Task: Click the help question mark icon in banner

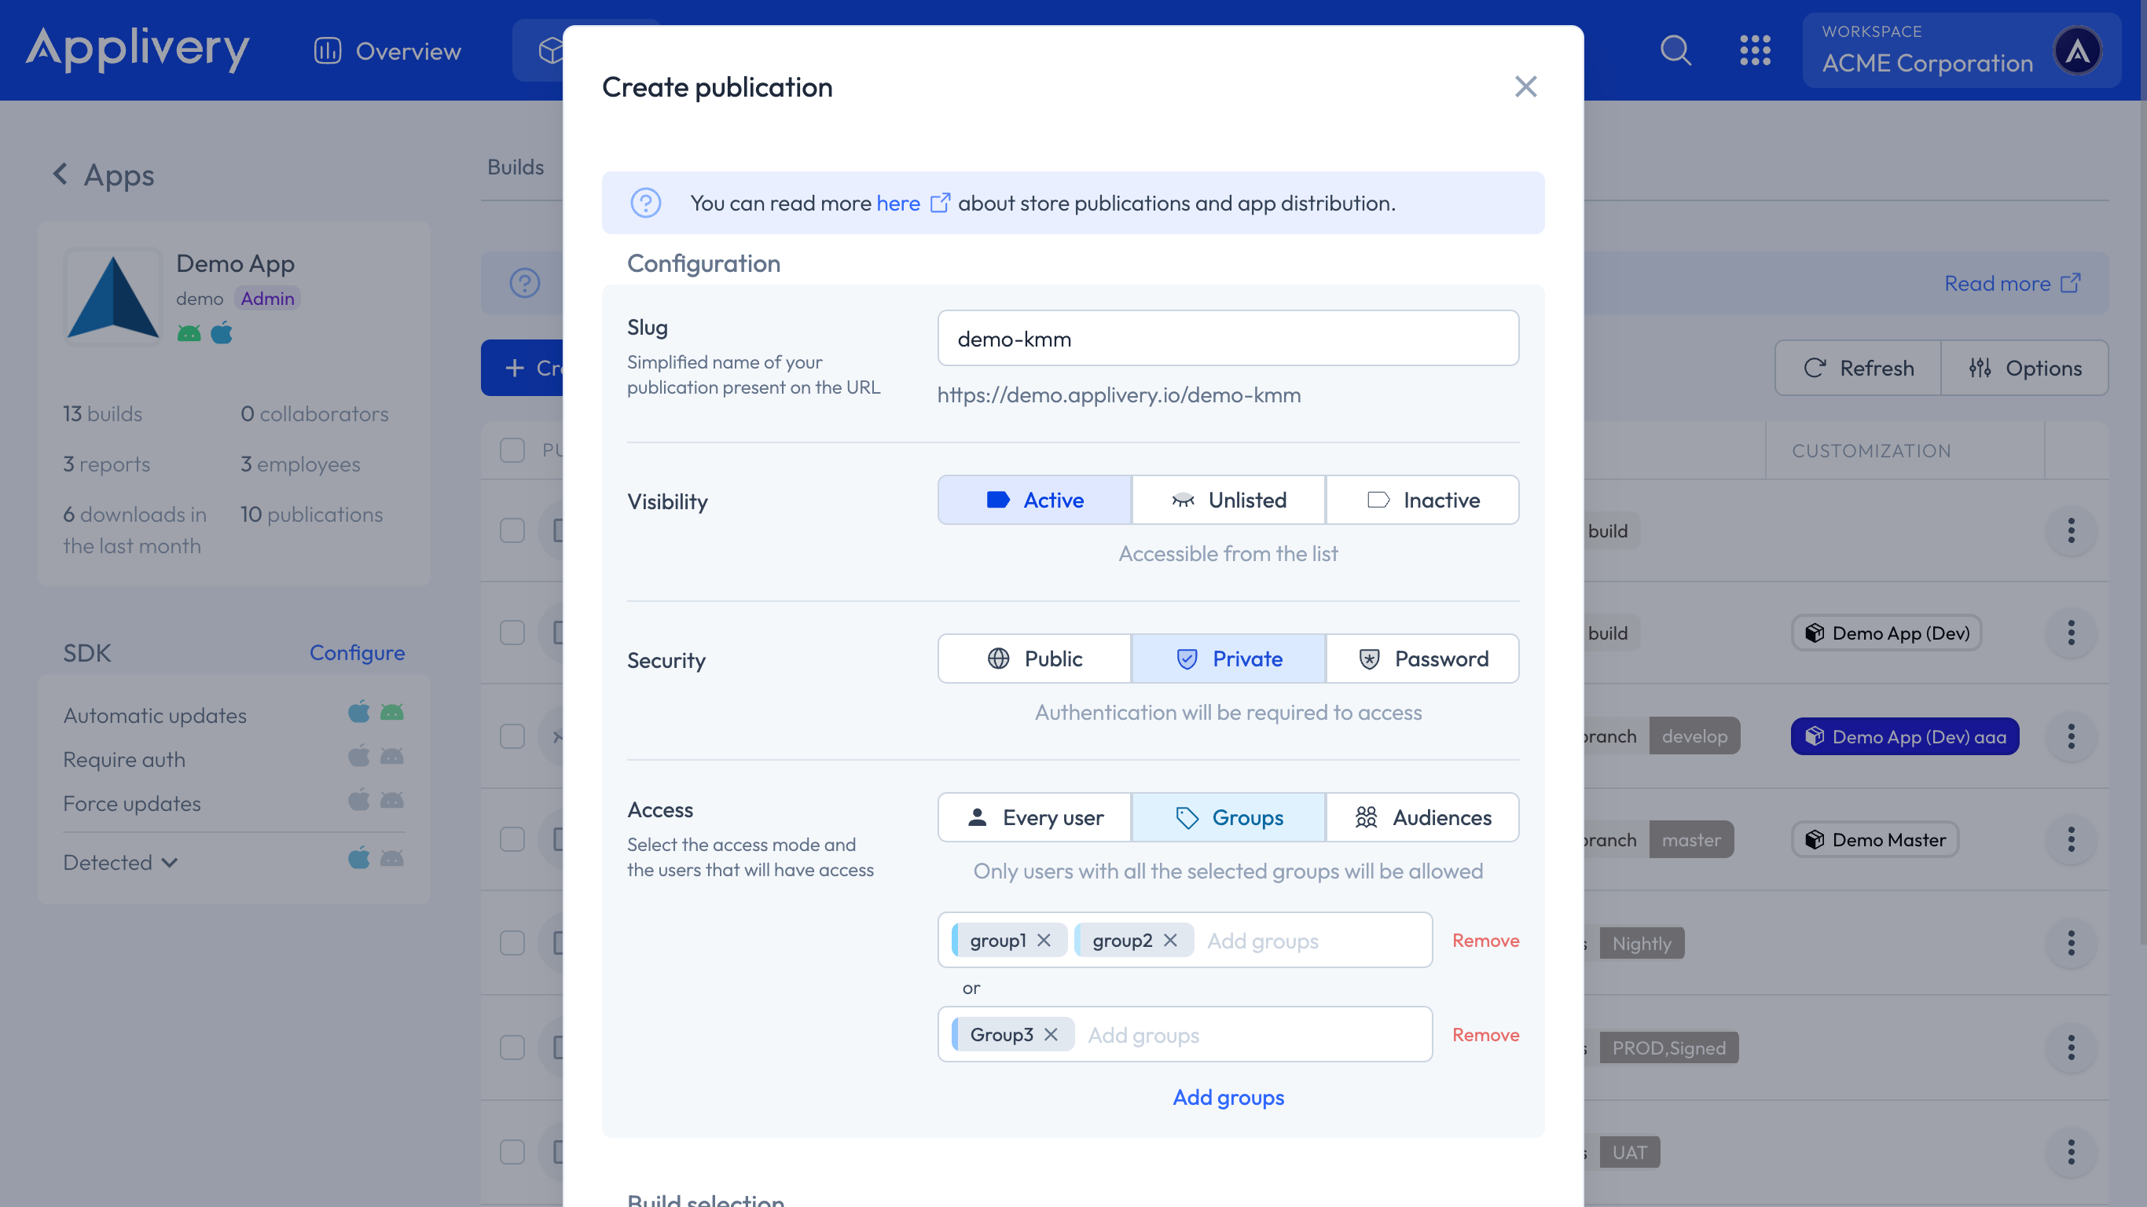Action: tap(645, 203)
